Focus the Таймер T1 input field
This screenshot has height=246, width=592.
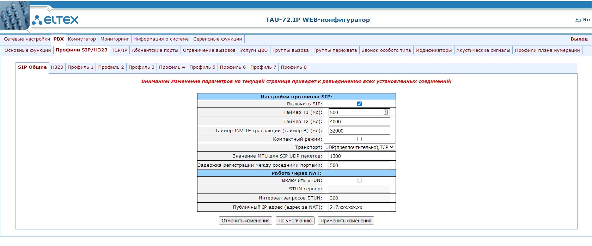pyautogui.click(x=359, y=112)
